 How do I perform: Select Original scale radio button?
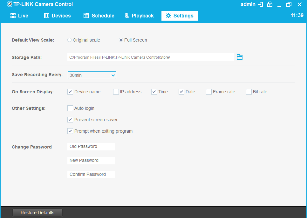pyautogui.click(x=69, y=40)
